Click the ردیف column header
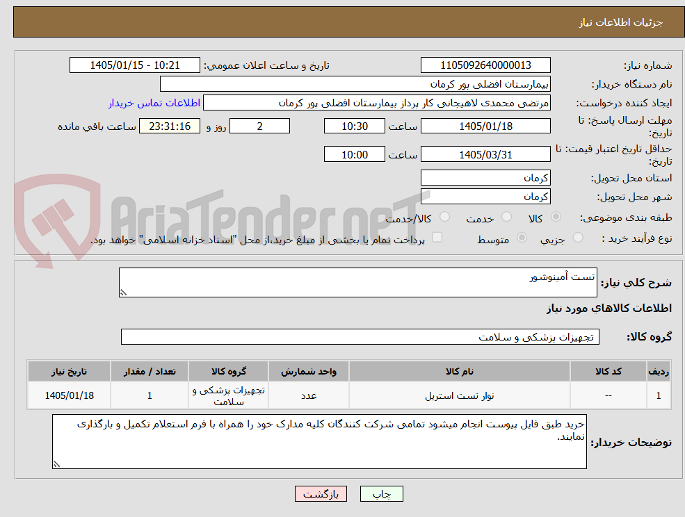 659,371
